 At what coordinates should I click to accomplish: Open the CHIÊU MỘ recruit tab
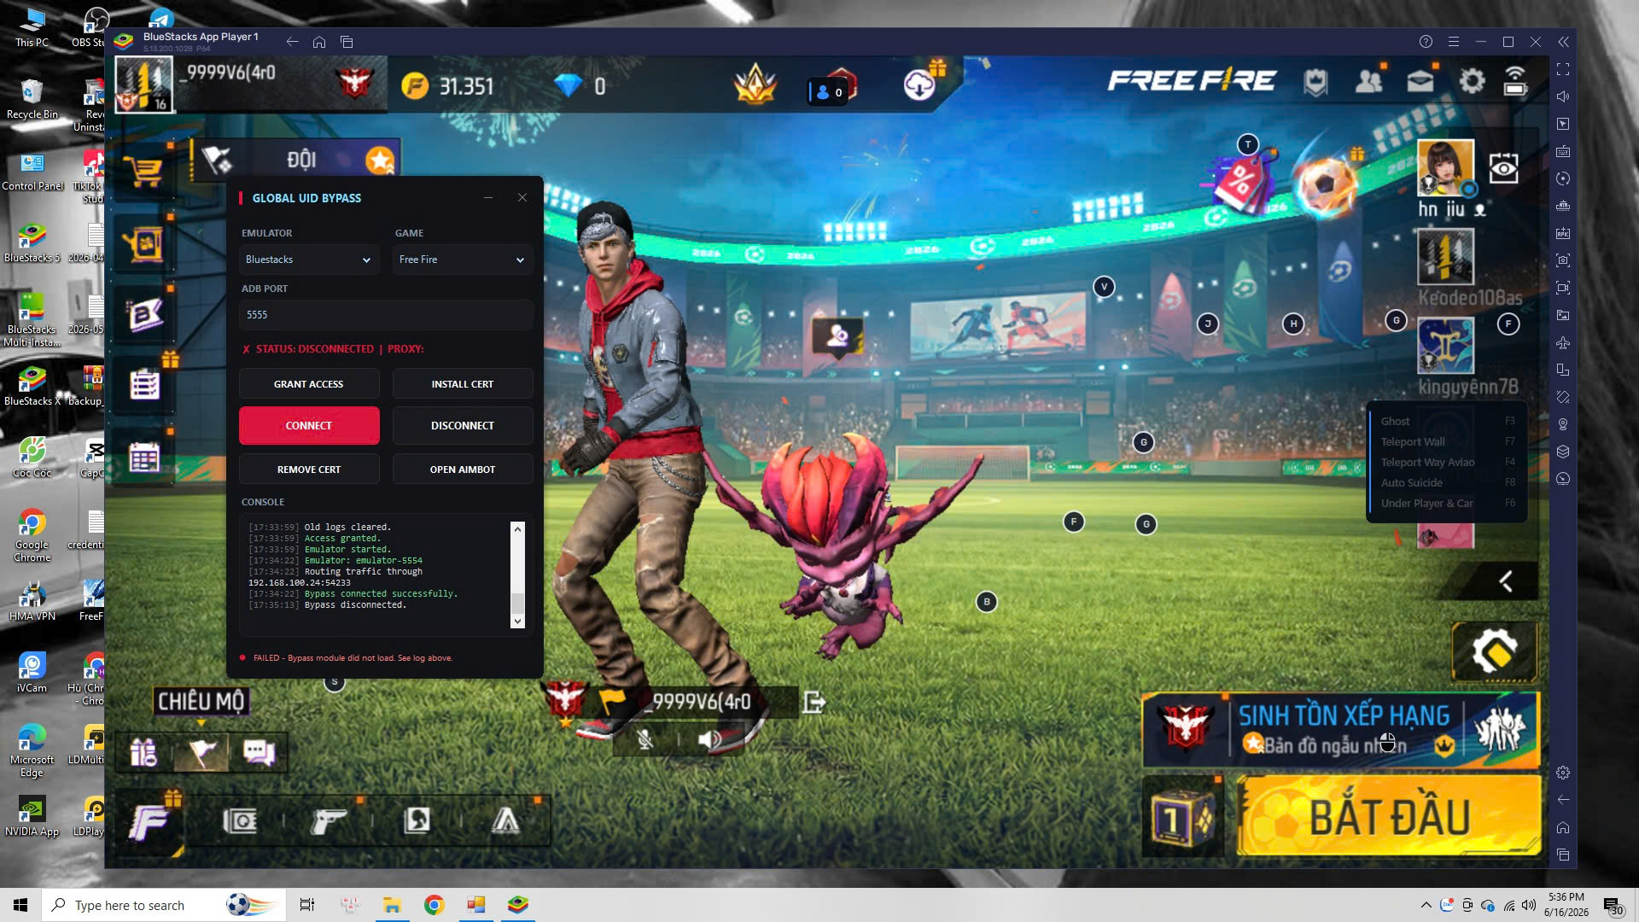201,702
